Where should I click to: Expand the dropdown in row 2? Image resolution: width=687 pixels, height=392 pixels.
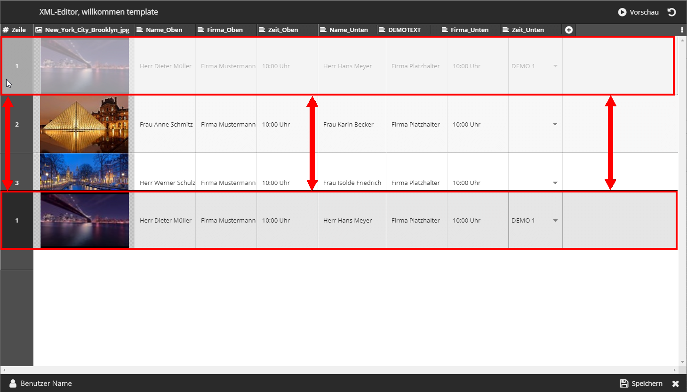[x=555, y=124]
